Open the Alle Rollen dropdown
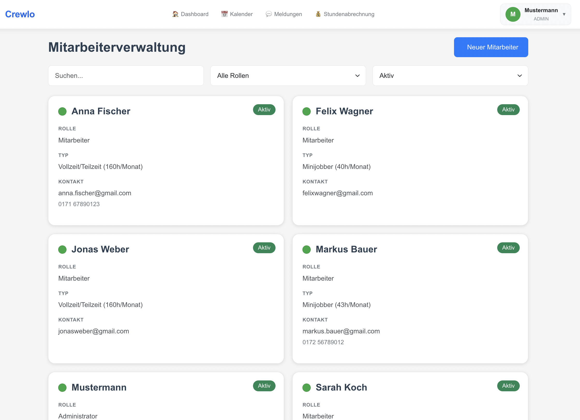This screenshot has height=420, width=580. pos(288,76)
